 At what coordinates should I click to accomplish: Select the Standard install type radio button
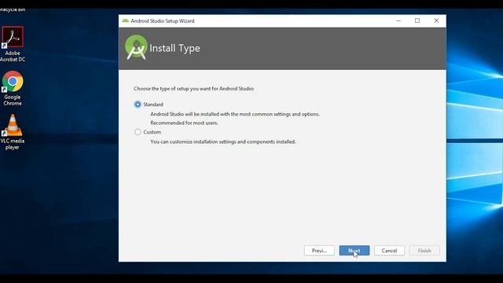pos(138,105)
